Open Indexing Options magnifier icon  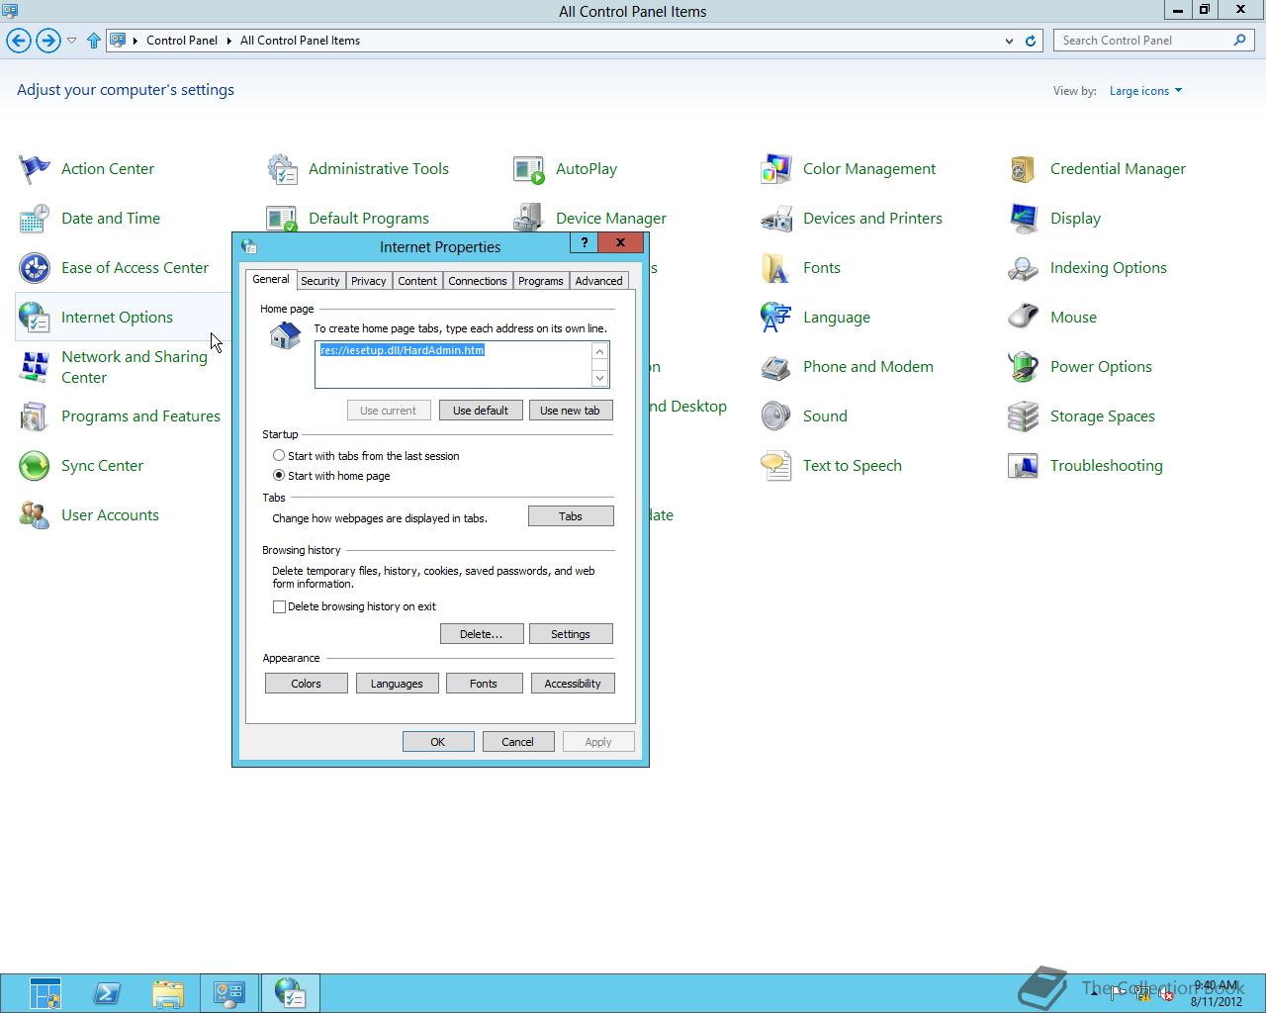point(1024,268)
